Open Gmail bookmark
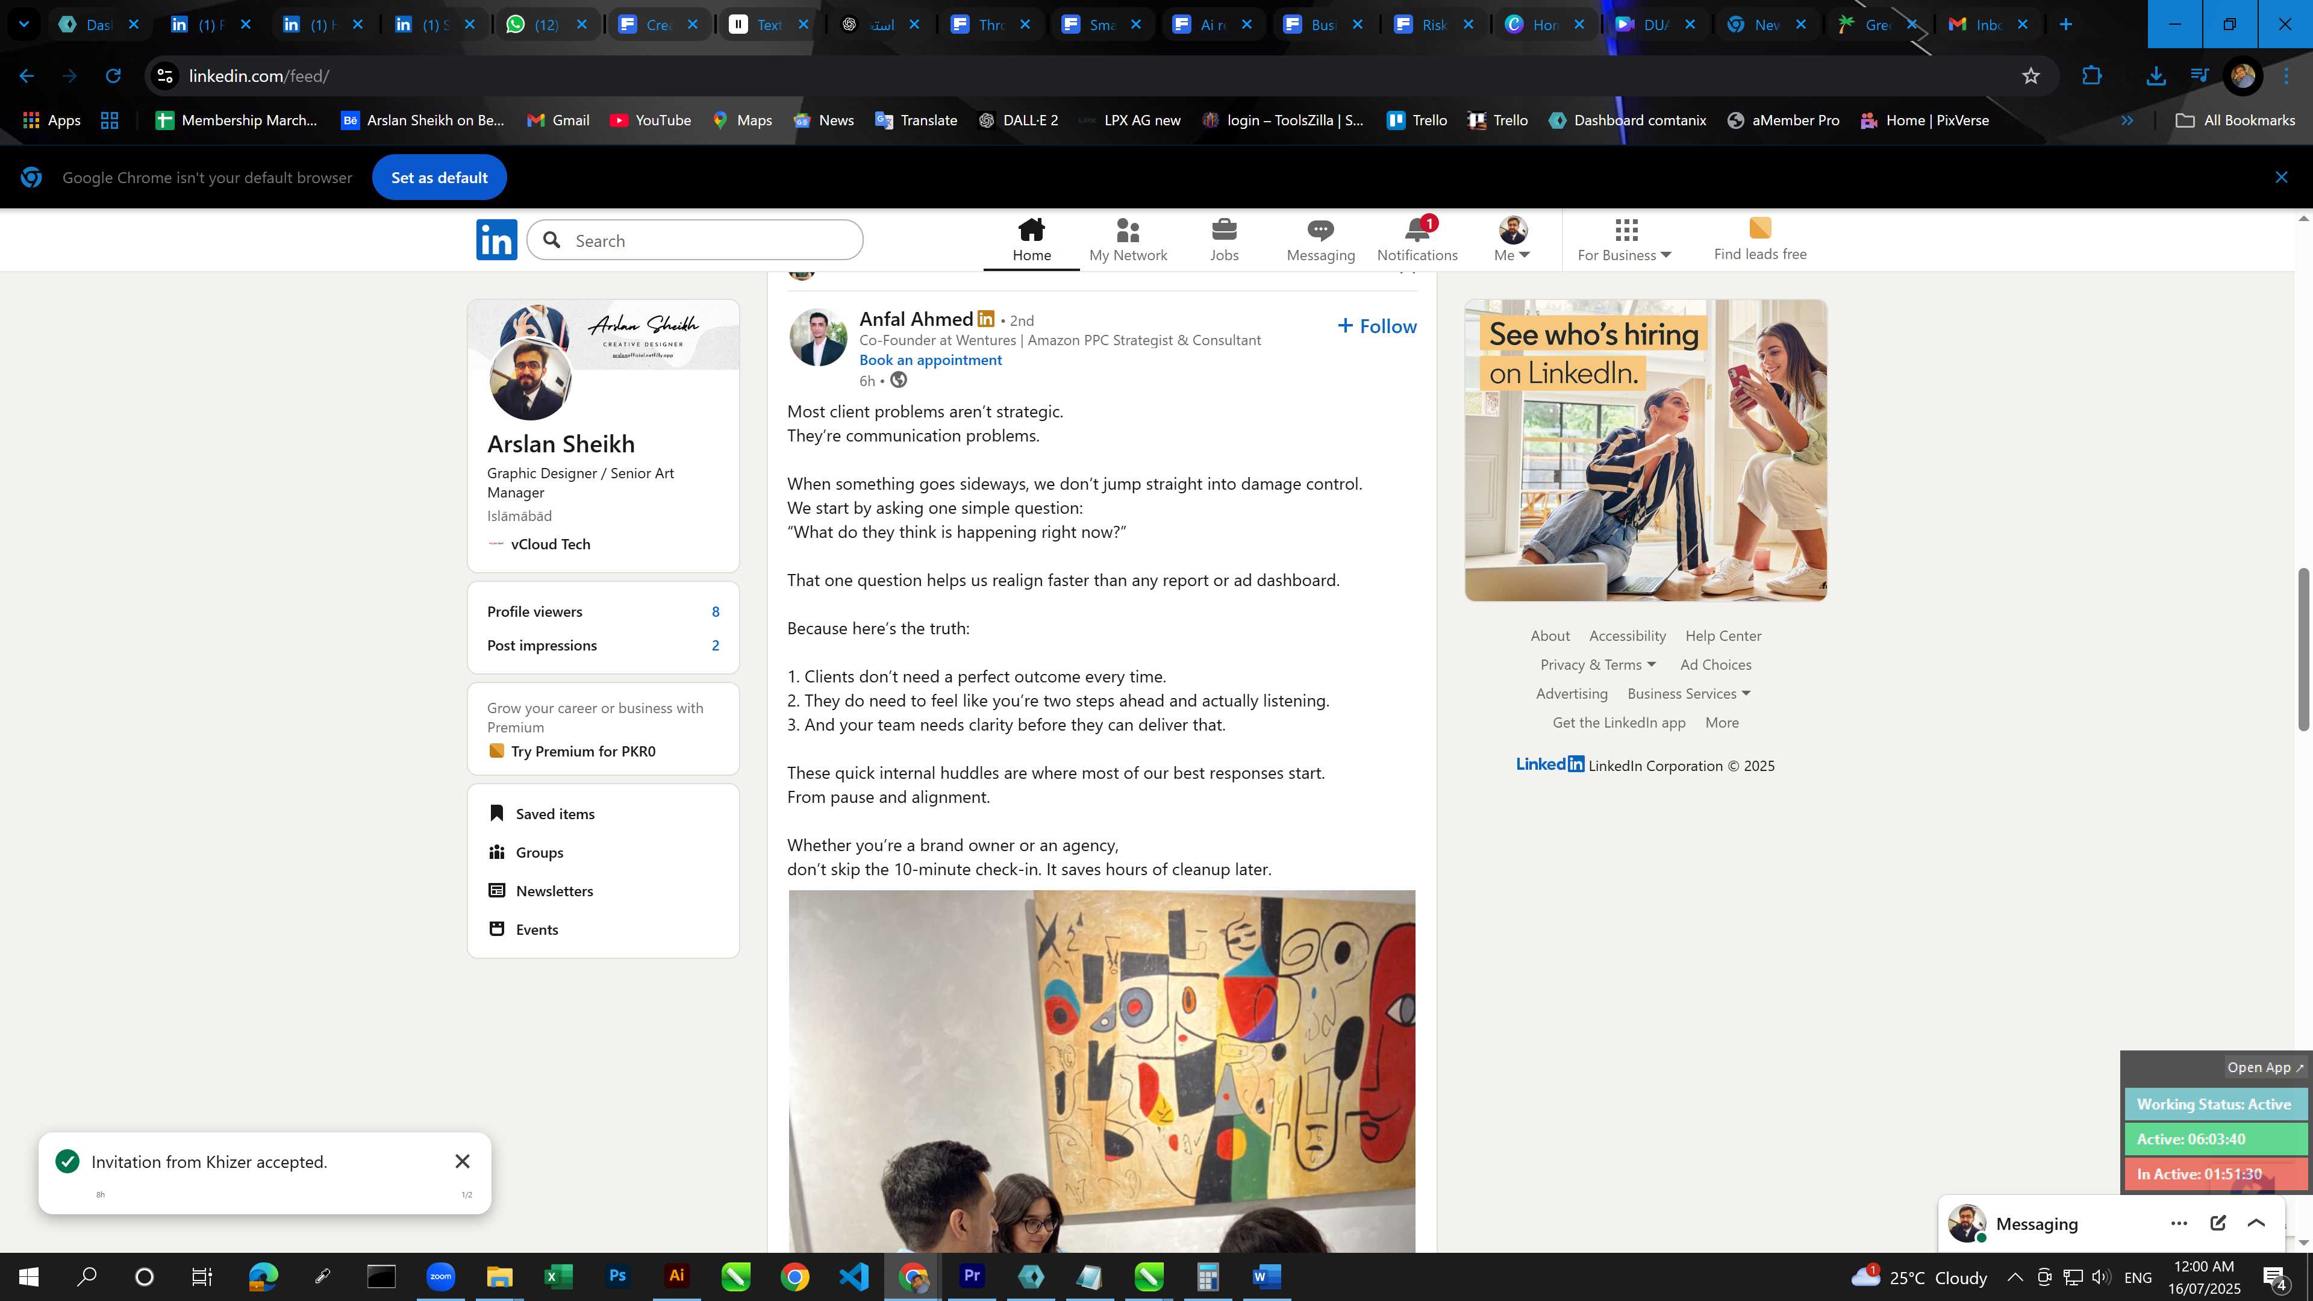Image resolution: width=2313 pixels, height=1301 pixels. pos(558,120)
